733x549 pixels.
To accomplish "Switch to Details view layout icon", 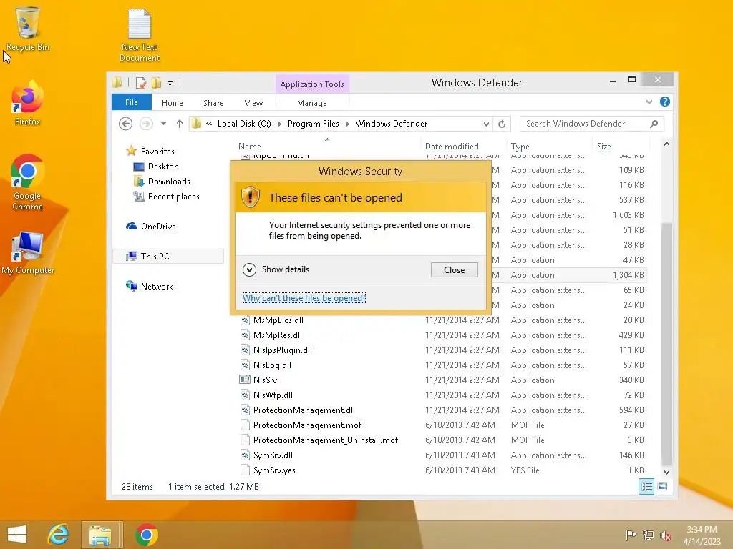I will click(x=646, y=486).
